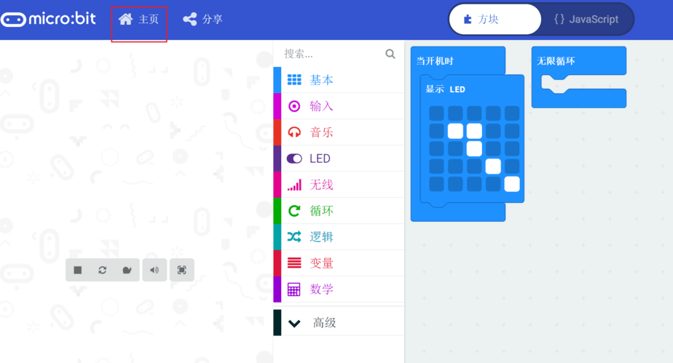
Task: Open the 循环 loops category
Action: 339,211
